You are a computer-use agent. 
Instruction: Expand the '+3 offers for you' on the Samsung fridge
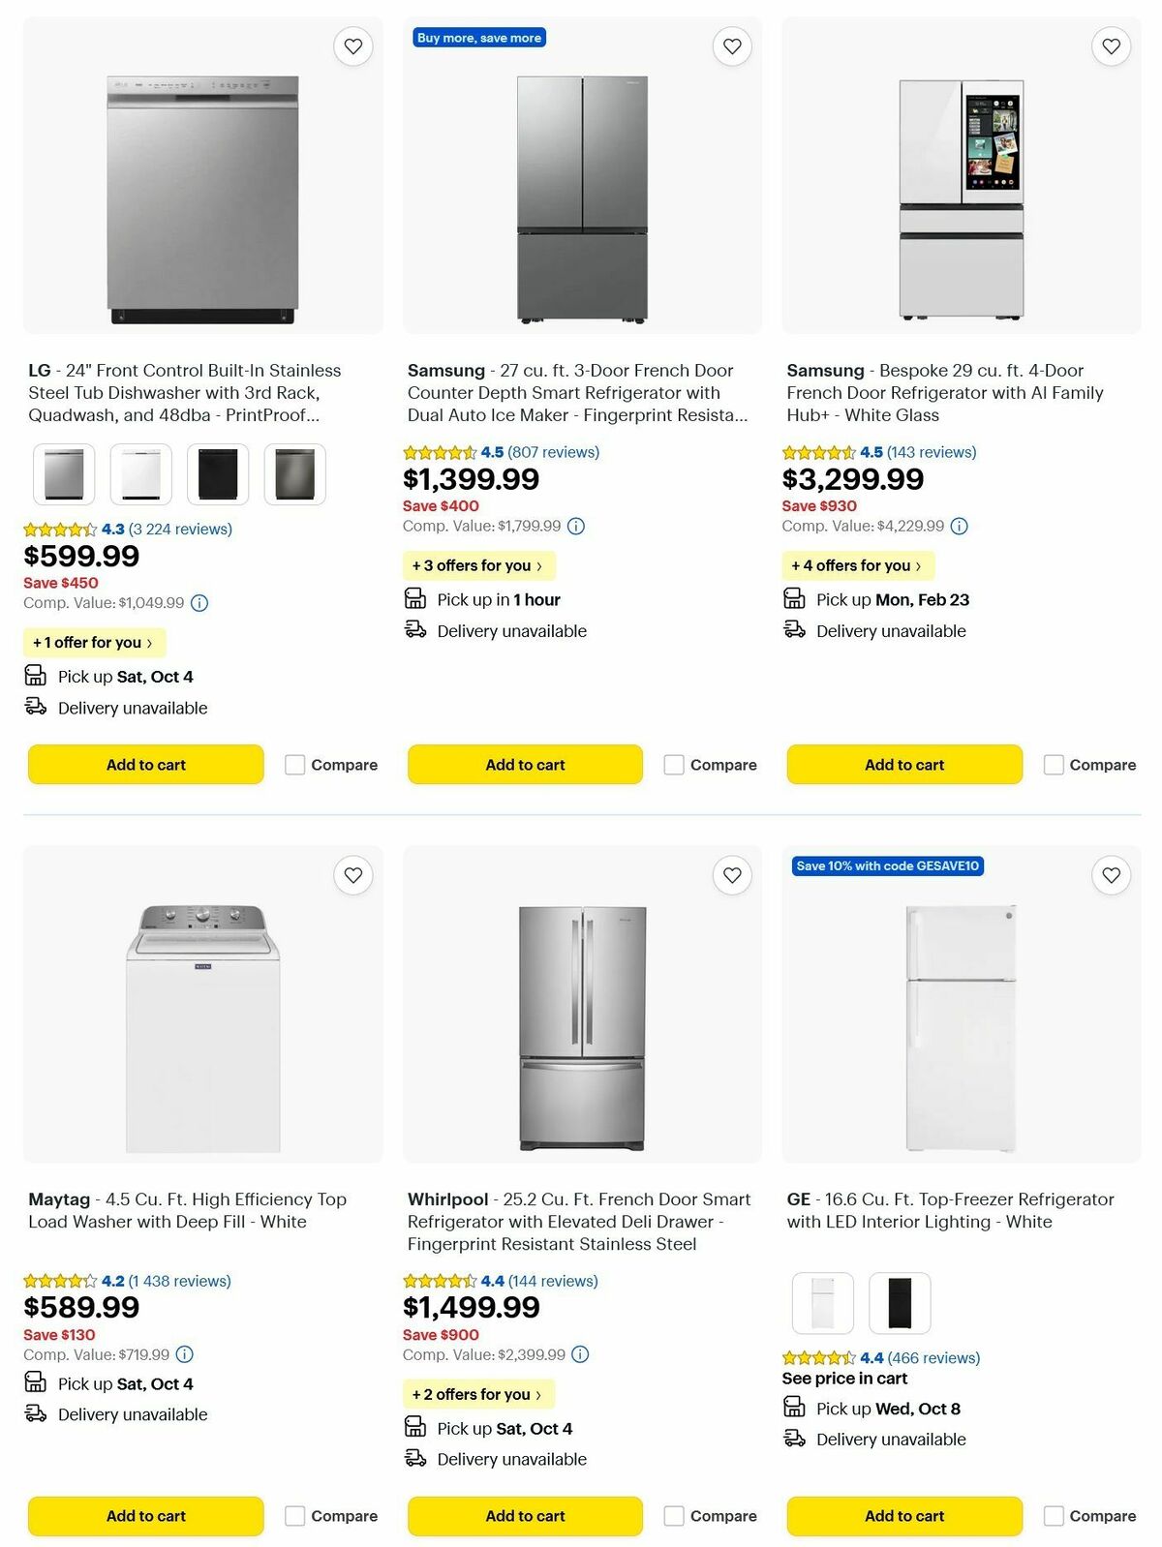point(478,564)
